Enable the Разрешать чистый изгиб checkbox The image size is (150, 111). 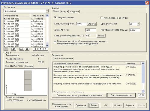[55, 42]
